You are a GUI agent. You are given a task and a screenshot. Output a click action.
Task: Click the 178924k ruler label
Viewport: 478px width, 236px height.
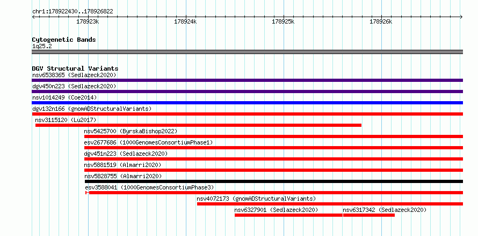click(185, 22)
